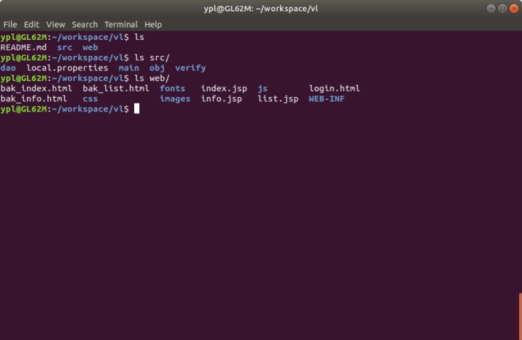Minimize the terminal window

[491, 8]
